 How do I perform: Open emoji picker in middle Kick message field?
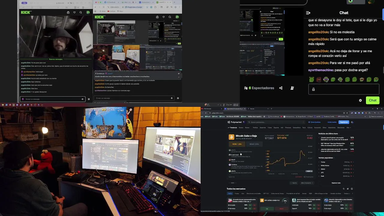[172, 98]
